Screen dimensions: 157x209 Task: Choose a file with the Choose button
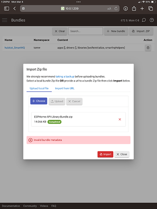pyautogui.click(x=39, y=101)
